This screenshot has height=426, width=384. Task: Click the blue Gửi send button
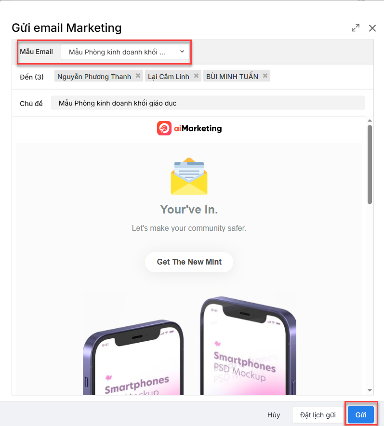(361, 415)
